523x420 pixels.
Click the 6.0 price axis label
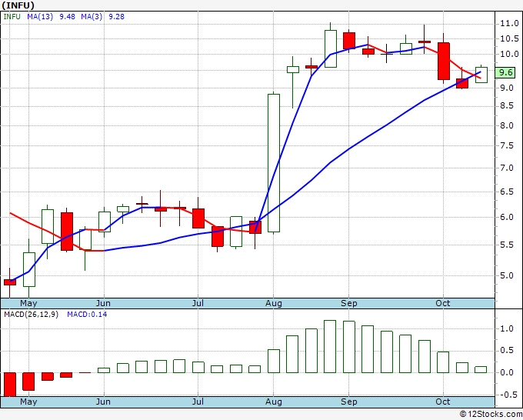507,217
